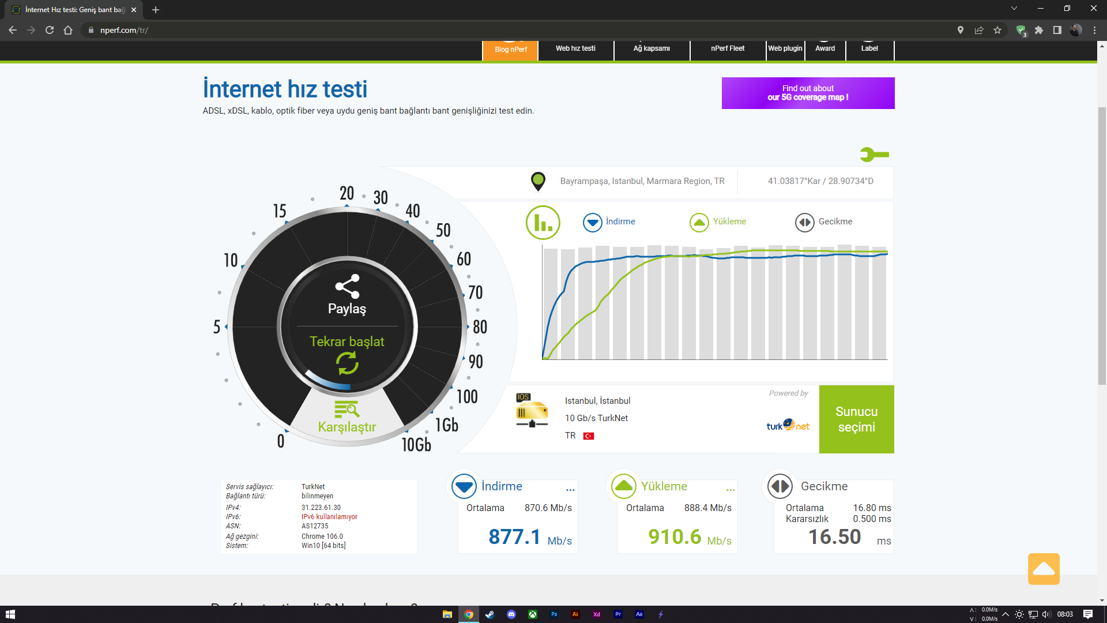
Task: Open Ağ kapsamı menu item
Action: point(652,49)
